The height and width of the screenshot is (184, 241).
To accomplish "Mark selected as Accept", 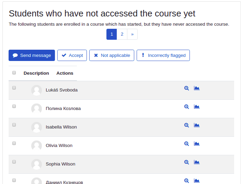I will click(x=72, y=55).
